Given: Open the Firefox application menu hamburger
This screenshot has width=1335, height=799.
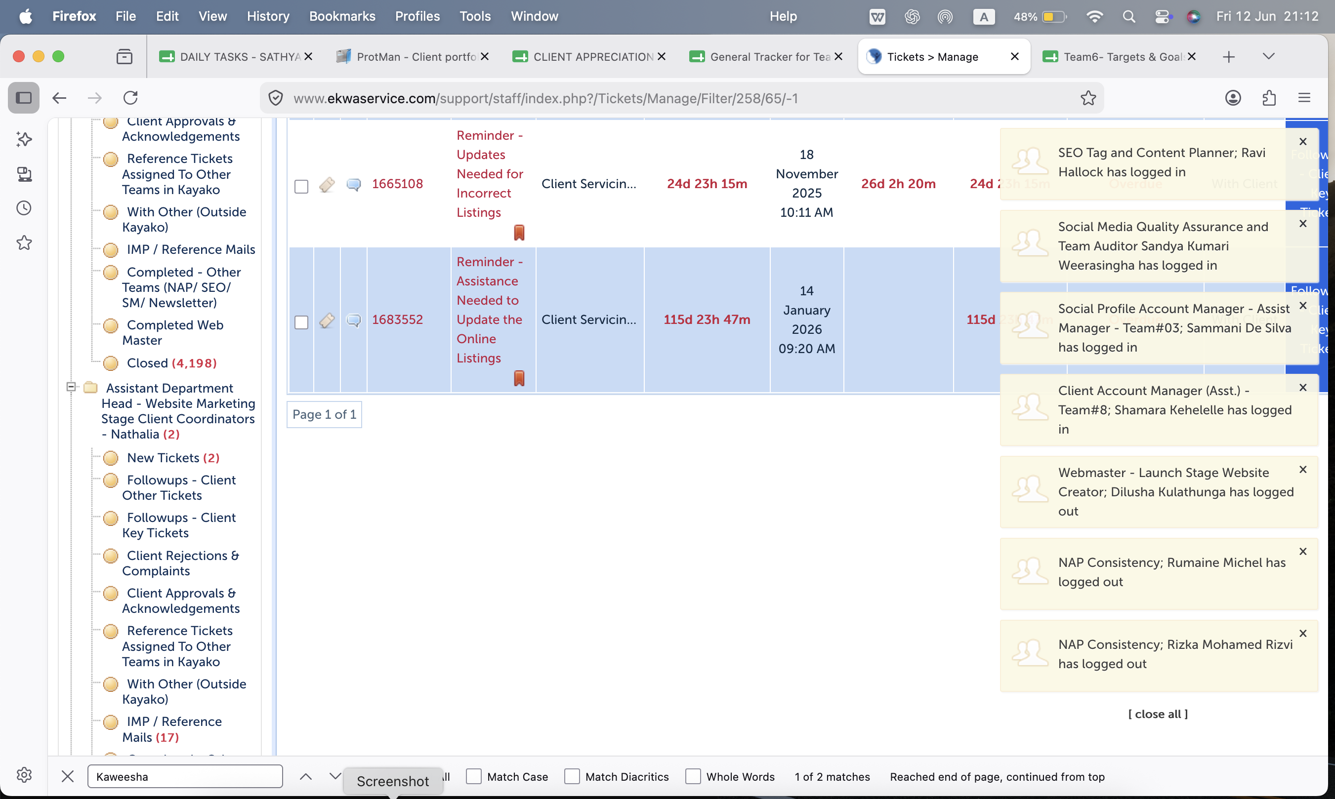Looking at the screenshot, I should tap(1304, 98).
